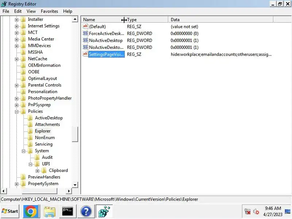Screen dimensions: 292x219
Task: Select the Media Center tree item
Action: [x=41, y=39]
